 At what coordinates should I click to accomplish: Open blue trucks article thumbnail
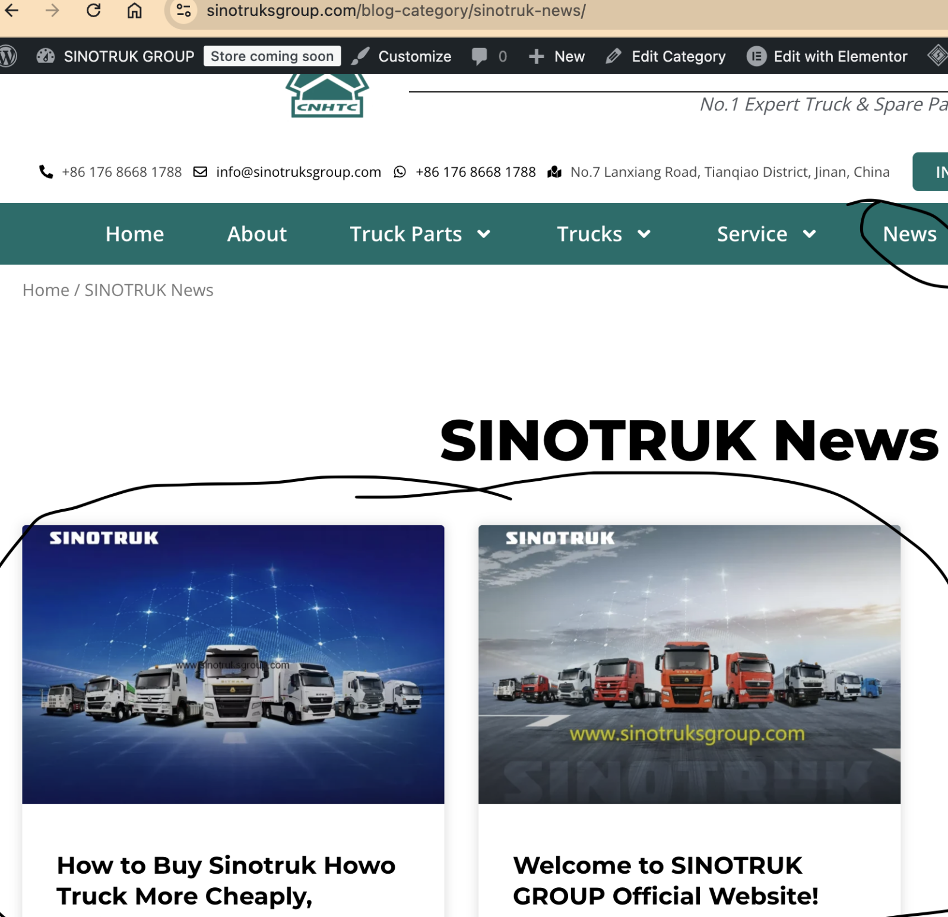tap(233, 664)
